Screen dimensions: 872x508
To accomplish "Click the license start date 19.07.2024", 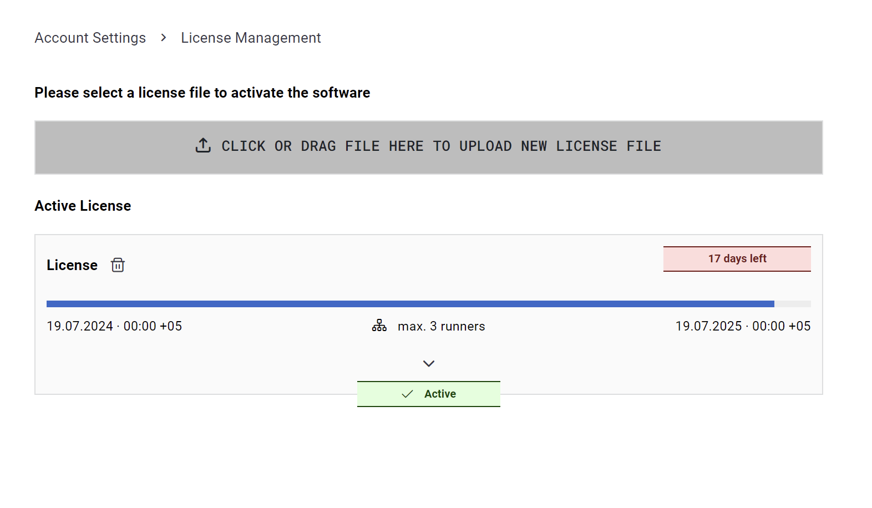I will 114,326.
